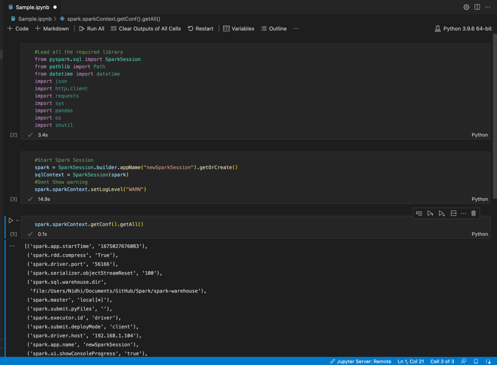497x365 pixels.
Task: Click the feedback icon in status bar
Action: coord(464,362)
